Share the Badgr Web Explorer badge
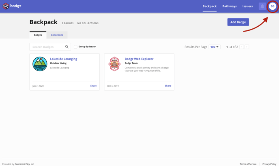Image resolution: width=279 pixels, height=166 pixels. click(168, 86)
